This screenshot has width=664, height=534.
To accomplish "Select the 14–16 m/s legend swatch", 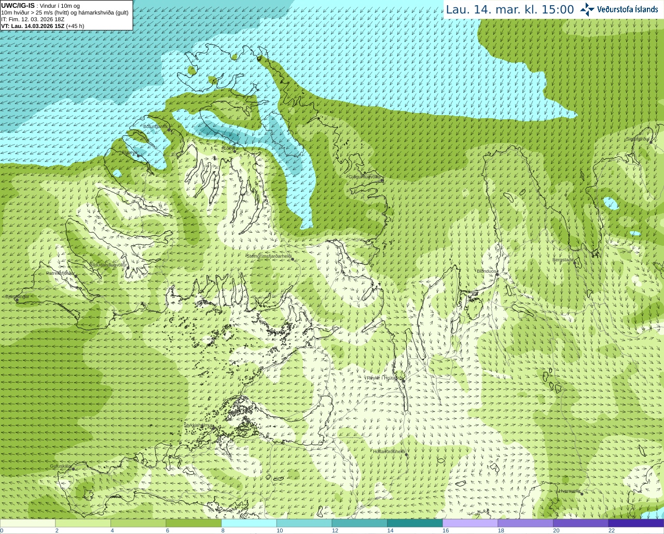I will point(415,523).
